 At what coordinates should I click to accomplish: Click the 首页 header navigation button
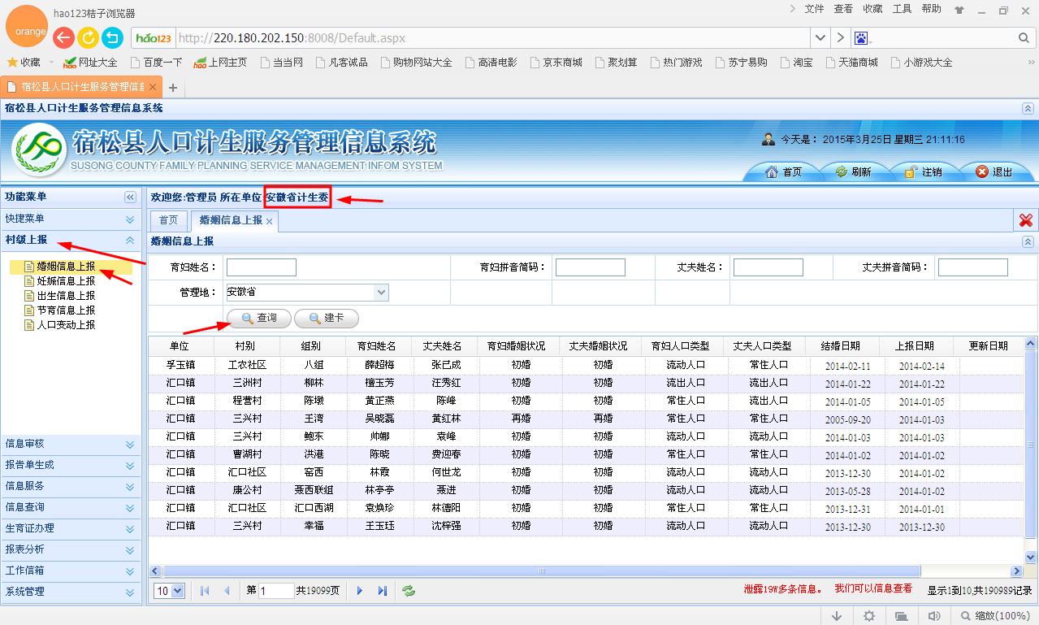(x=784, y=171)
